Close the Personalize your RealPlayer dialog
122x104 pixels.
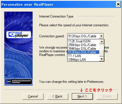[118, 4]
